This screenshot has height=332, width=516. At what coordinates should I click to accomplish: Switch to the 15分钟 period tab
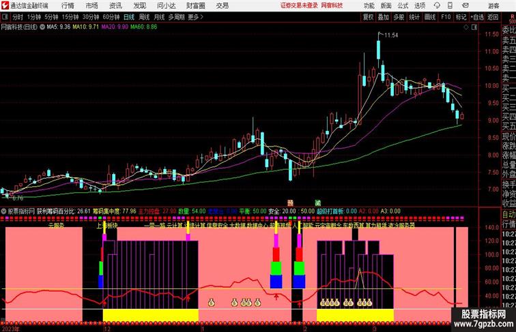70,17
